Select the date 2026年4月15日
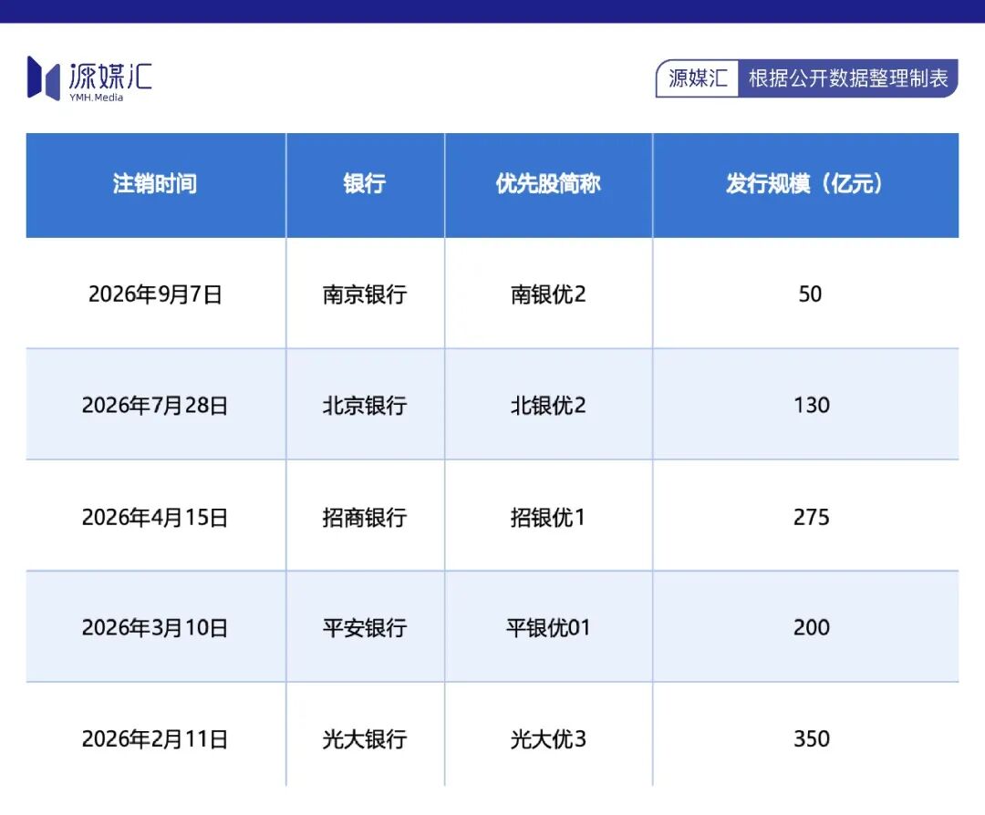The width and height of the screenshot is (985, 815). [x=155, y=517]
